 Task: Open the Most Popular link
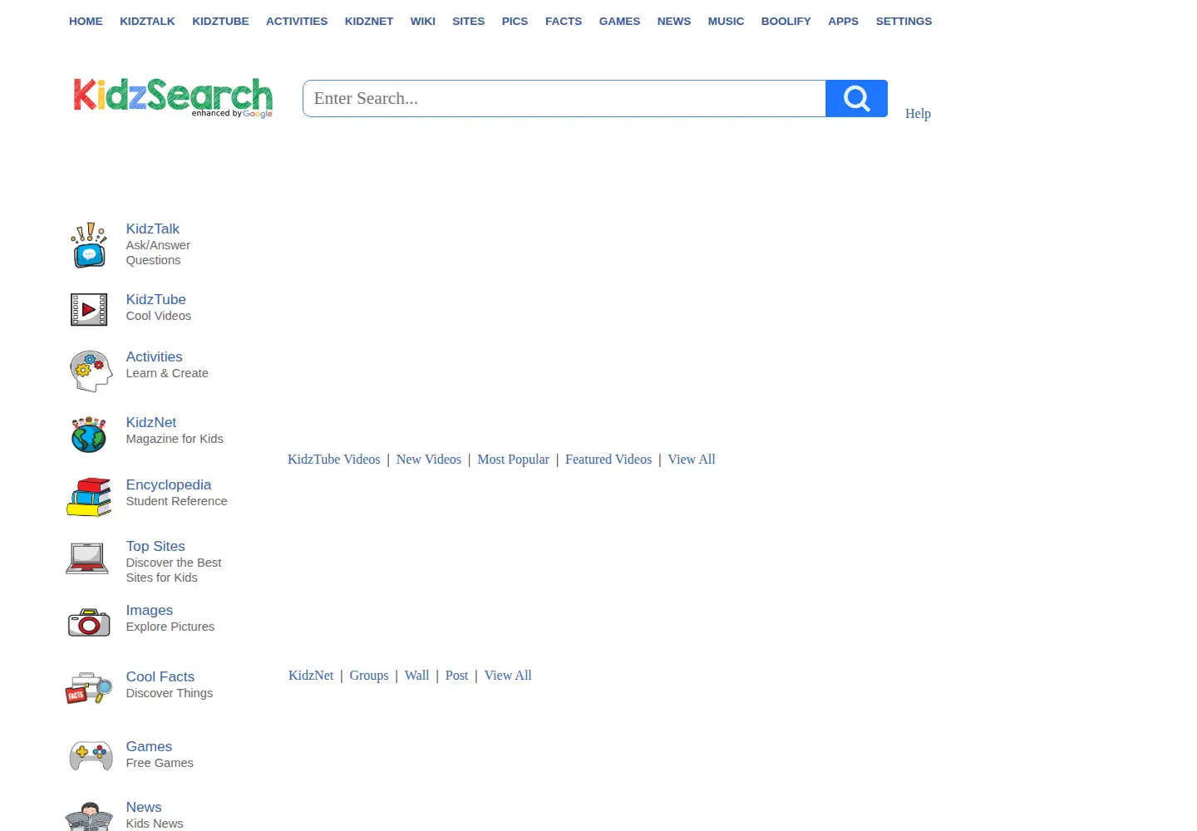coord(513,460)
